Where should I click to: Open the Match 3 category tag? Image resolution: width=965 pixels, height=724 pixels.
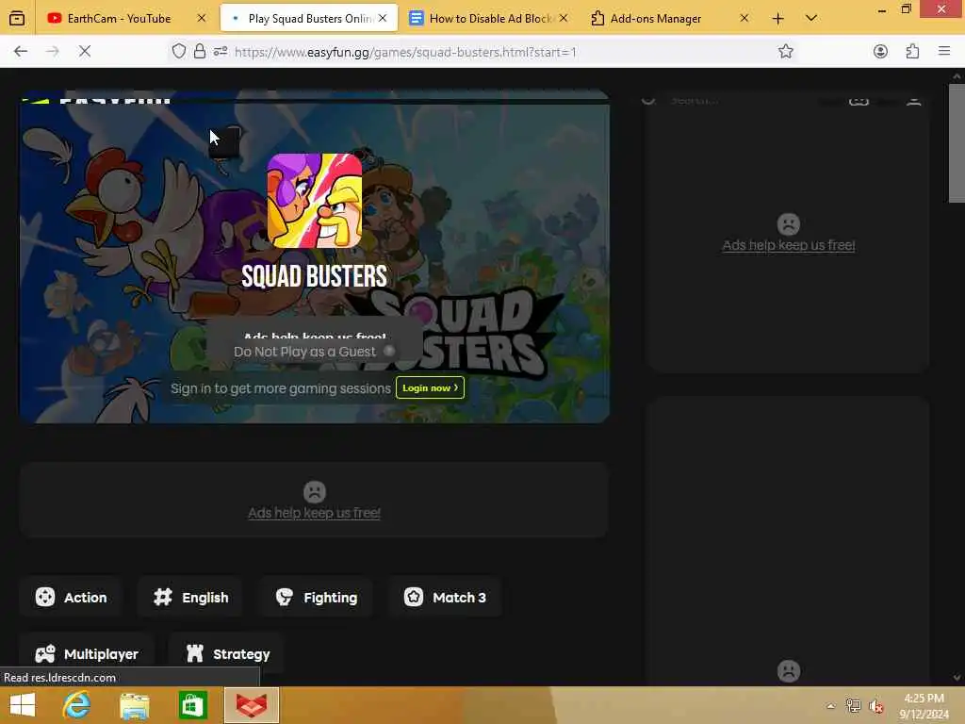pos(445,597)
